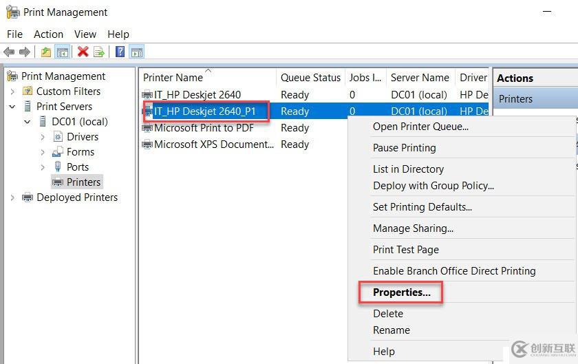Click the Print Management title bar icon
Viewport: 578px width, 364px height.
click(x=13, y=12)
